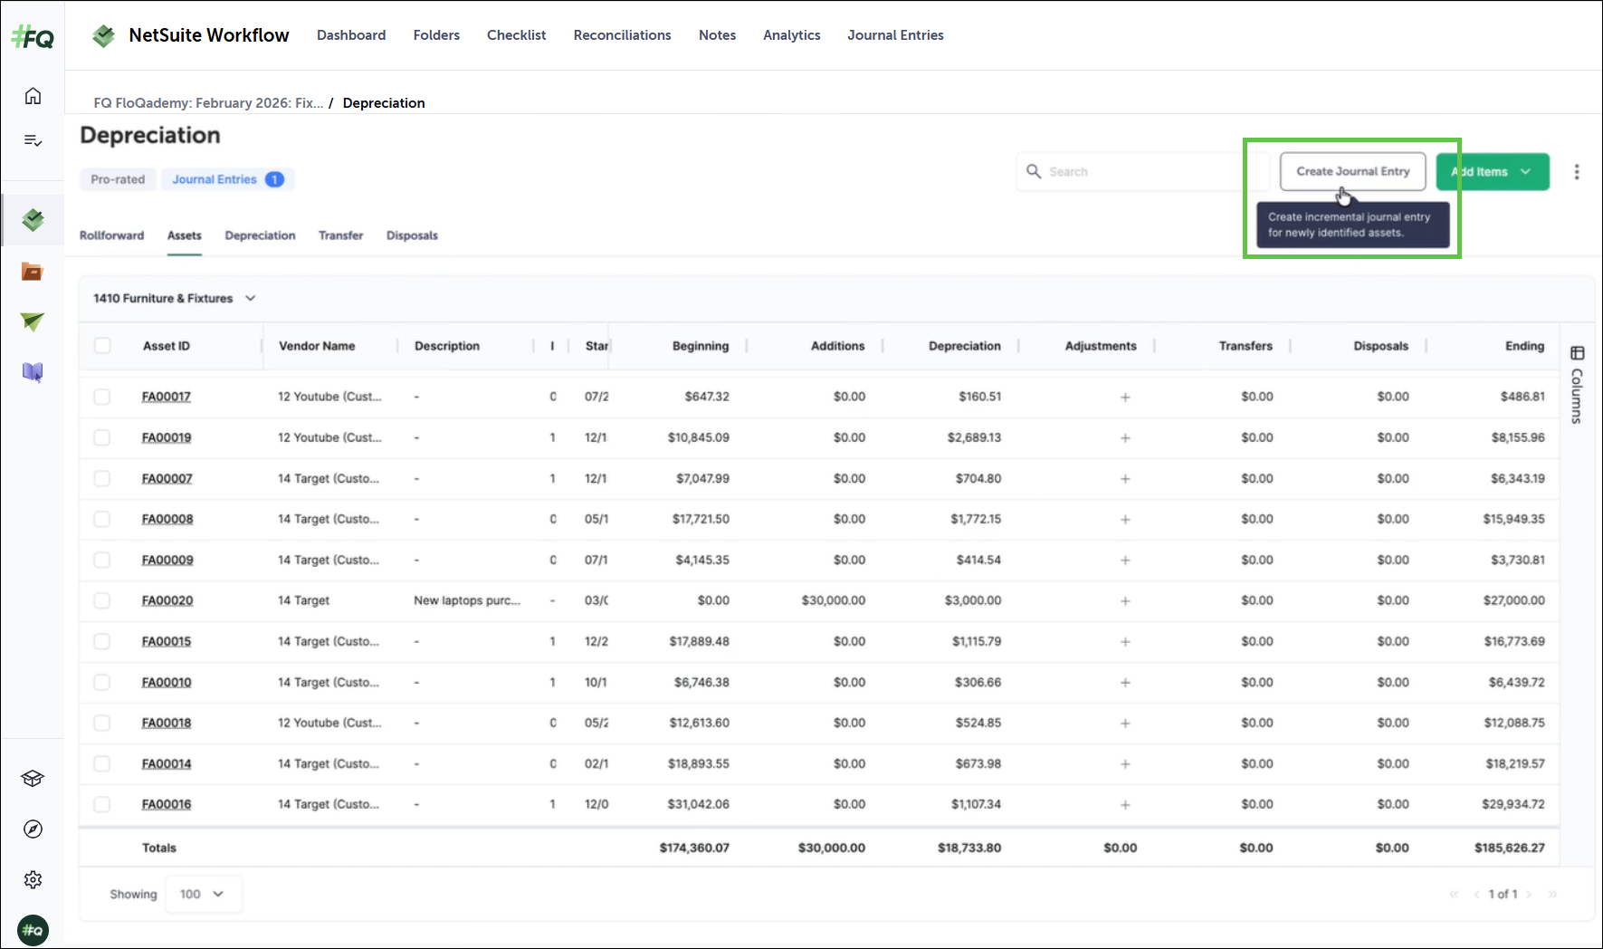
Task: Check the box for asset FA00017
Action: pos(102,397)
